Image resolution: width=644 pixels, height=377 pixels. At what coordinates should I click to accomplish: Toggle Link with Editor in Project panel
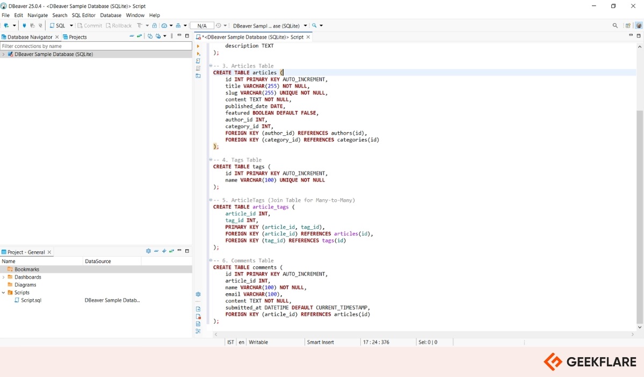click(172, 251)
